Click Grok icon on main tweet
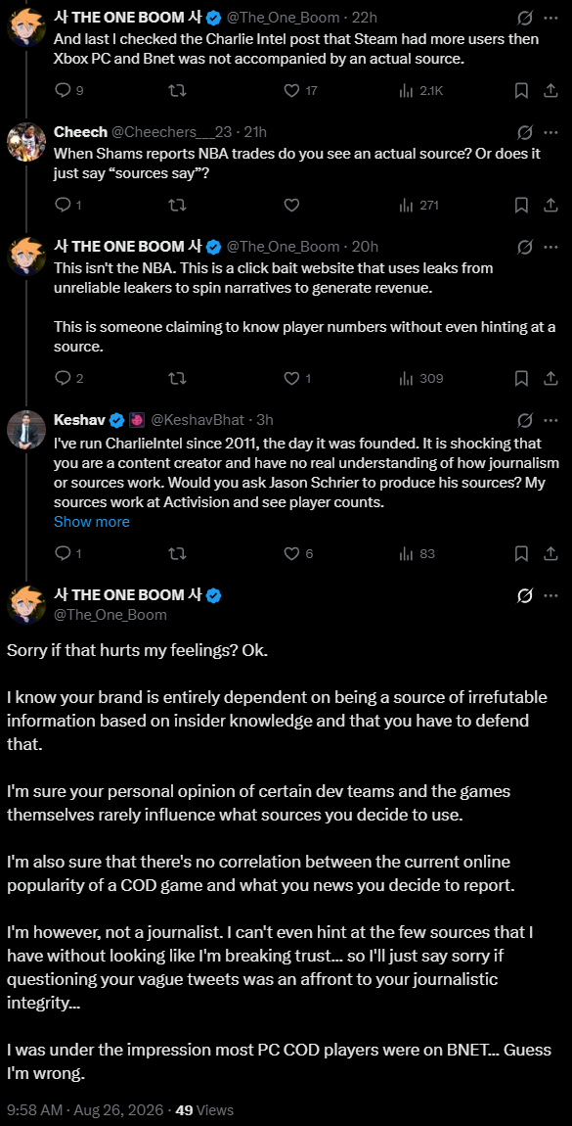This screenshot has height=1126, width=572. pos(524,596)
